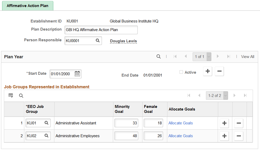Click Minority Goal field showing 48
260x150 pixels.
126,136
